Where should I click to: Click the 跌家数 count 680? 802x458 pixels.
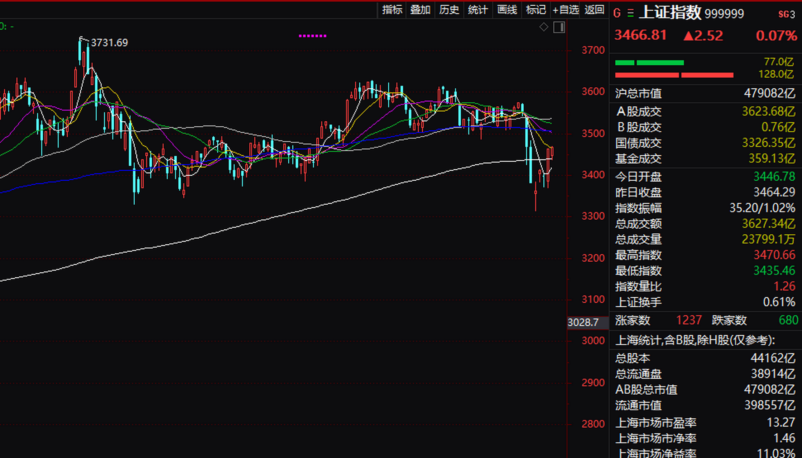[x=788, y=320]
